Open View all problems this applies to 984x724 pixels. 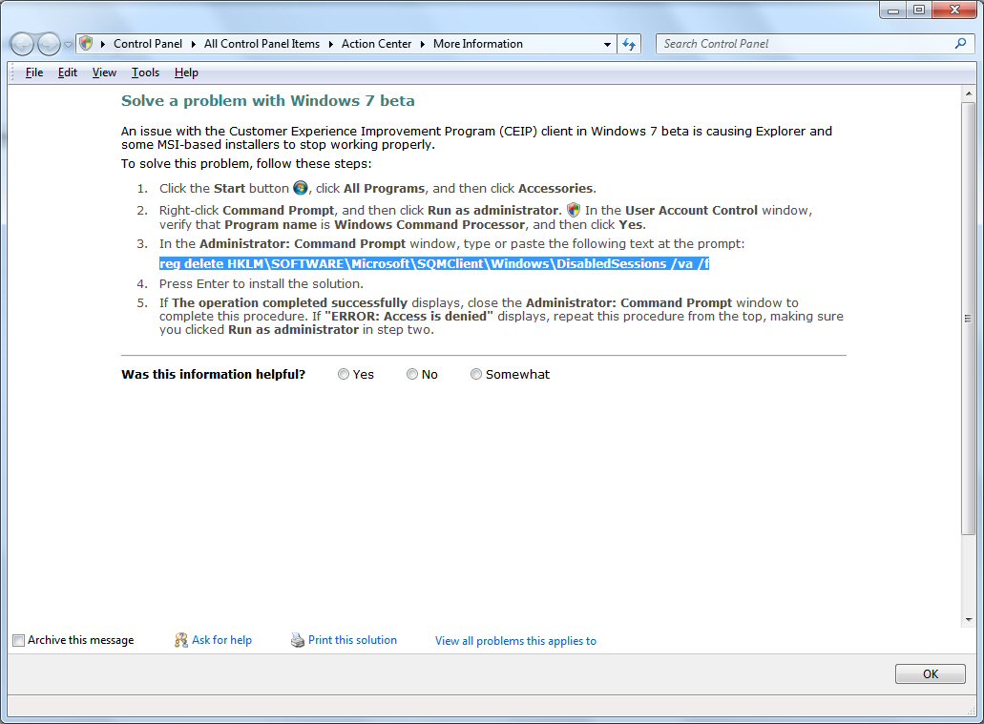click(x=515, y=641)
